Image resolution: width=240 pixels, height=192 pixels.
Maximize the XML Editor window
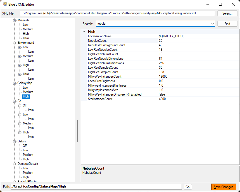[220, 4]
